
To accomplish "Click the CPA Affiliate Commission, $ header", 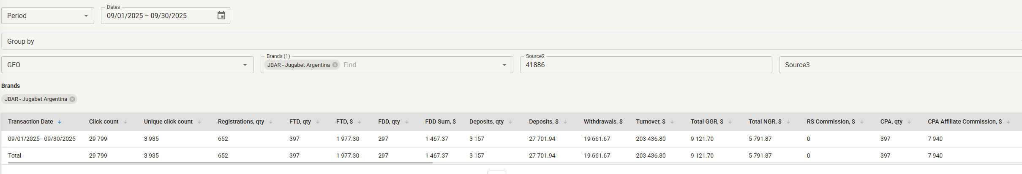I will pos(965,121).
